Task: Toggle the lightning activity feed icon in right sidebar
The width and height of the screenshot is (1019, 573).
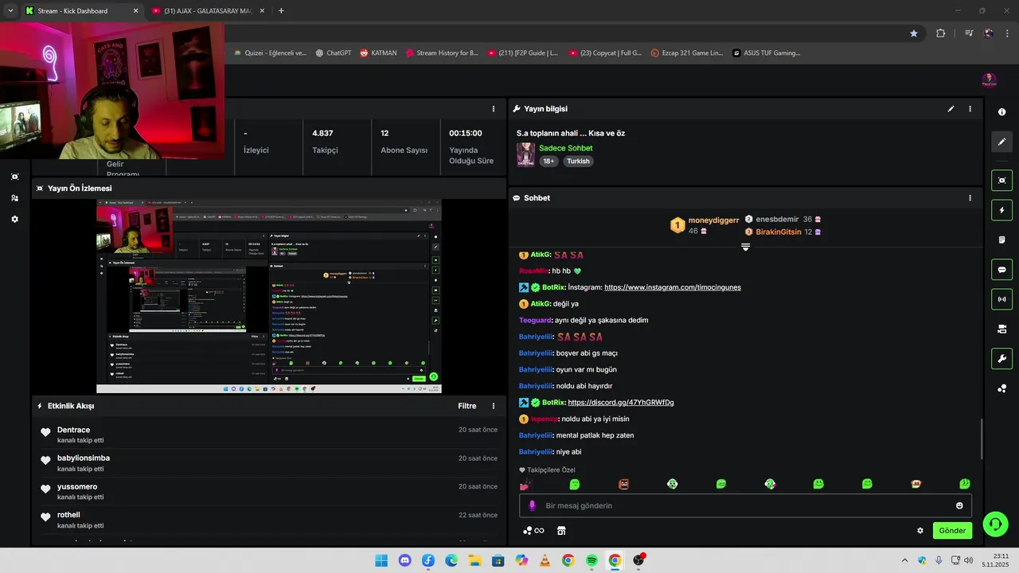Action: click(x=1001, y=210)
